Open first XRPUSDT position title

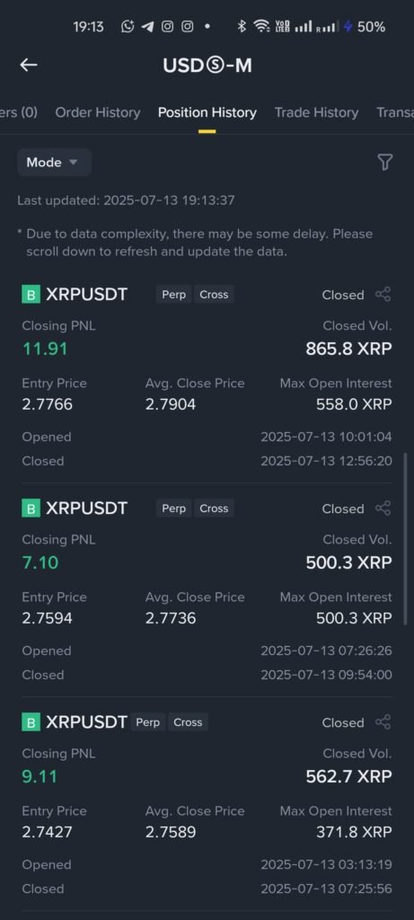tap(86, 295)
